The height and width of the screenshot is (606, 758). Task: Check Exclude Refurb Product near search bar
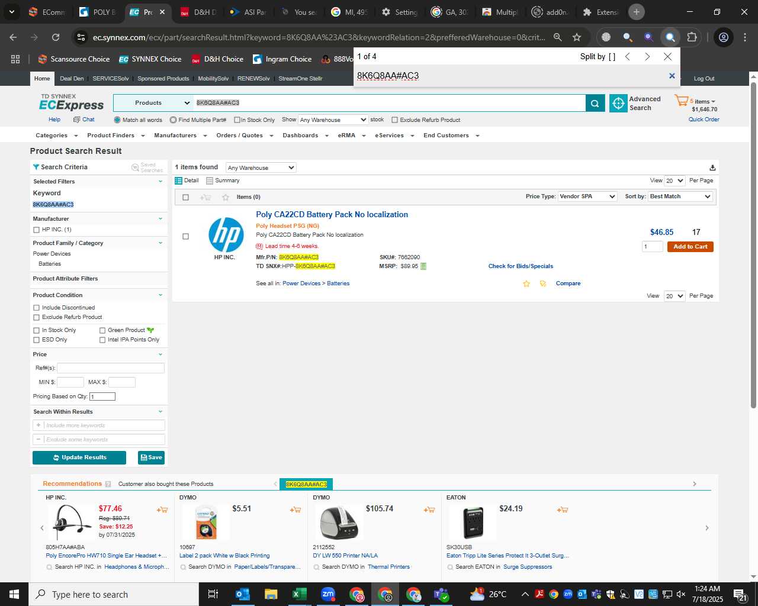point(395,120)
